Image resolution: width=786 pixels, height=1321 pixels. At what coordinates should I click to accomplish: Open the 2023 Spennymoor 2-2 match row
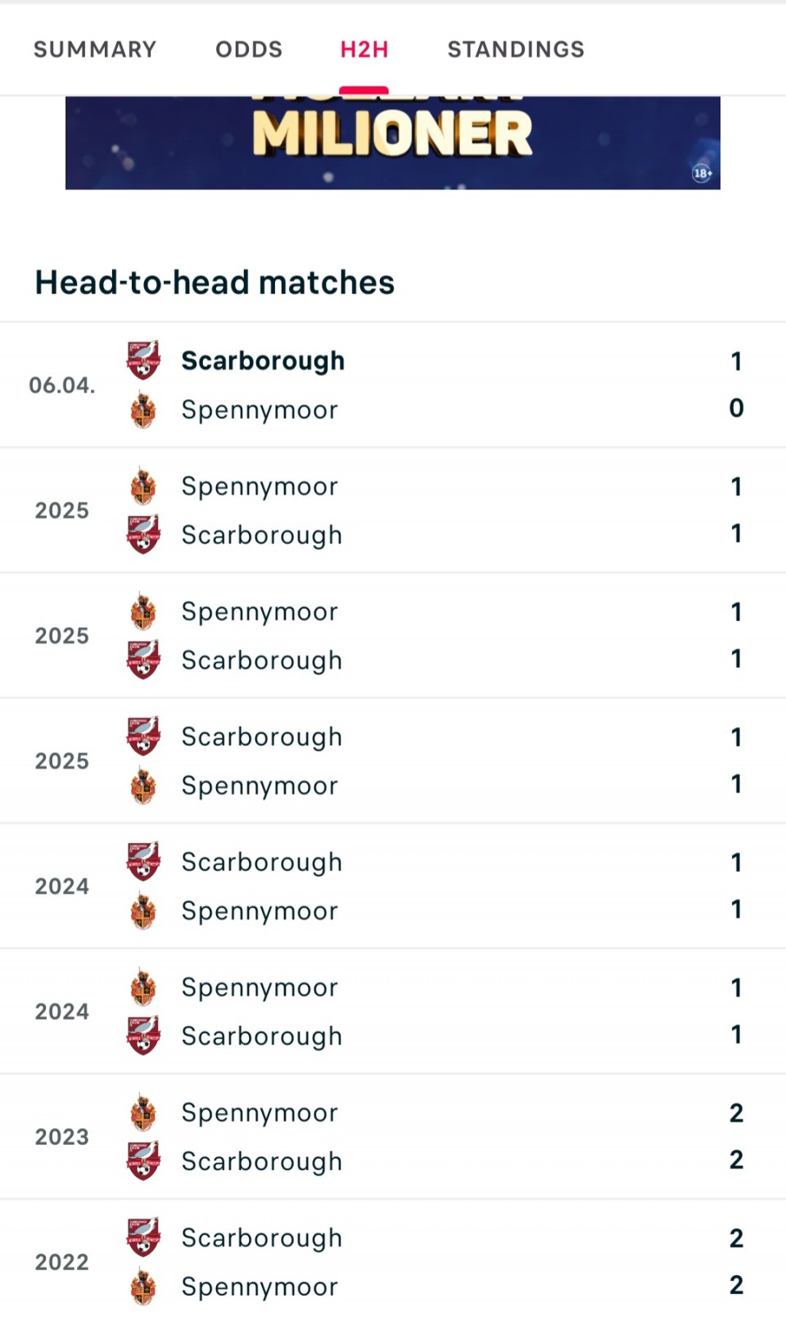(393, 1137)
